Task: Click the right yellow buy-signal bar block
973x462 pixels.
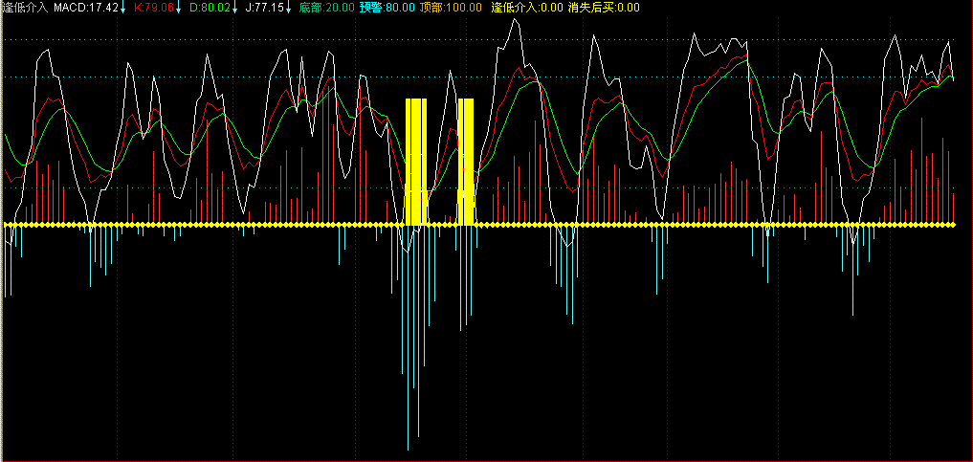Action: 466,161
